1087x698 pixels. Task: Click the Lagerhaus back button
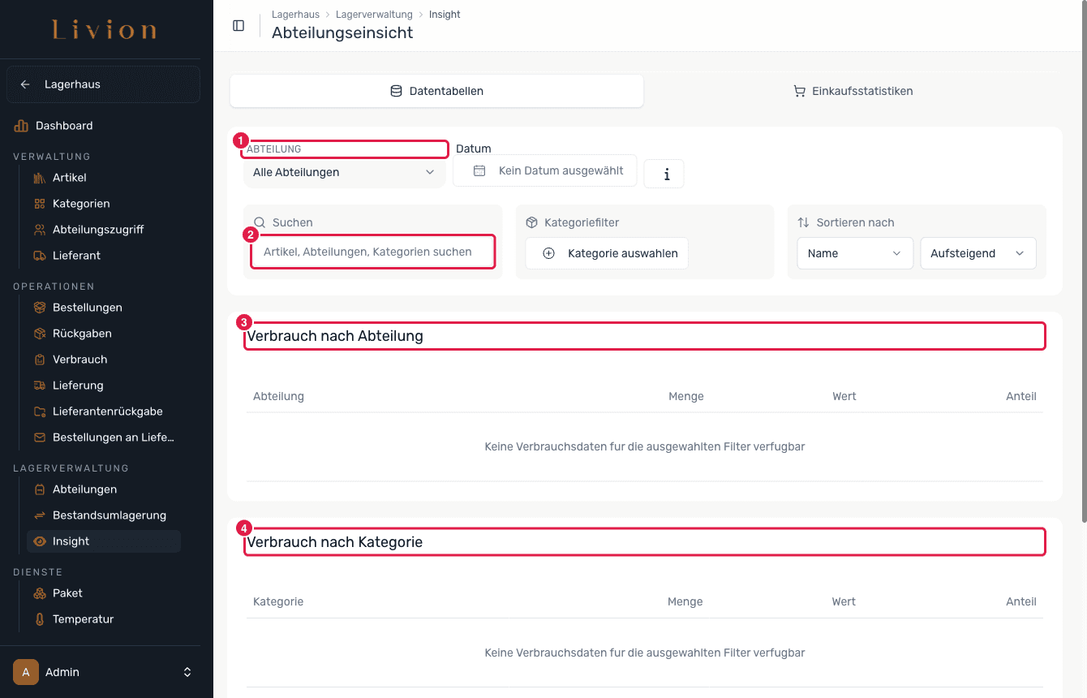[103, 84]
